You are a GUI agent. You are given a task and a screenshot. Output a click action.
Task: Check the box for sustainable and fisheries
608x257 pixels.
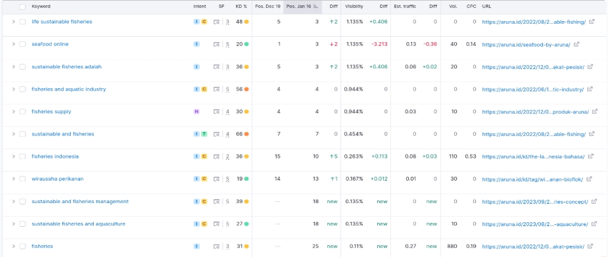click(x=22, y=134)
